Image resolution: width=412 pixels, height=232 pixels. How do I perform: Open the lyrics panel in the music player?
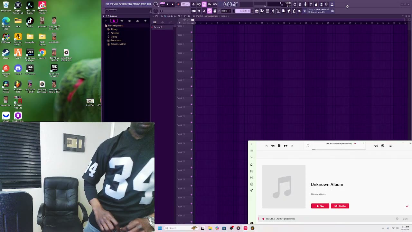[383, 146]
